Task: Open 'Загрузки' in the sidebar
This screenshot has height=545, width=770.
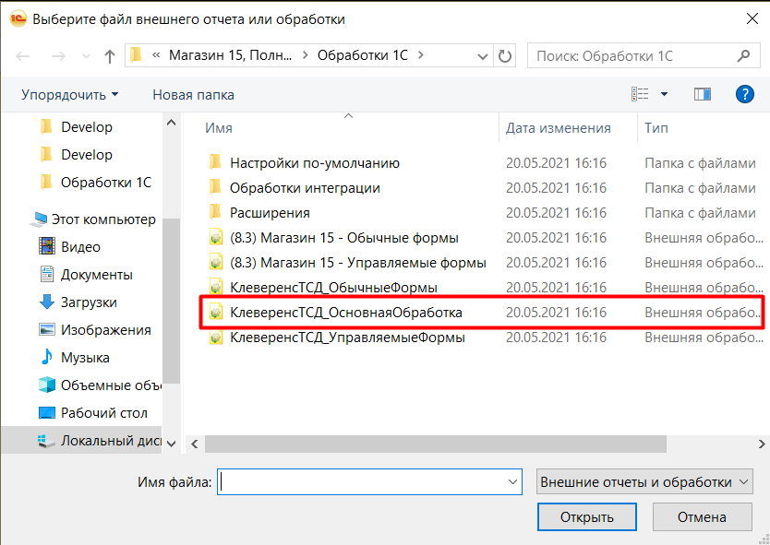Action: tap(78, 302)
